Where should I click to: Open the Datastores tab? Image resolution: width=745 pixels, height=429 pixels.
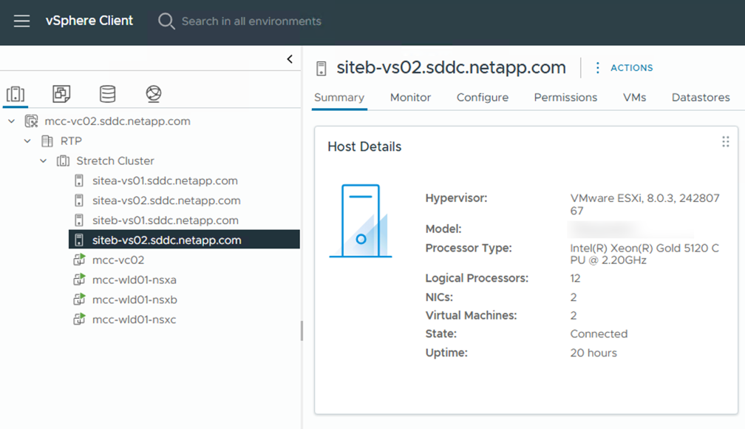(x=700, y=98)
